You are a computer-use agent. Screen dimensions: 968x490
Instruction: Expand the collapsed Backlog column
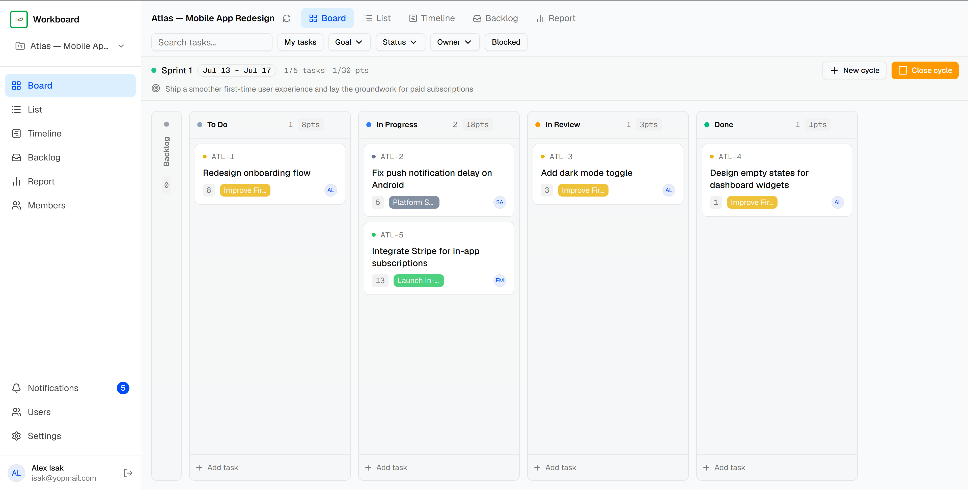point(167,296)
